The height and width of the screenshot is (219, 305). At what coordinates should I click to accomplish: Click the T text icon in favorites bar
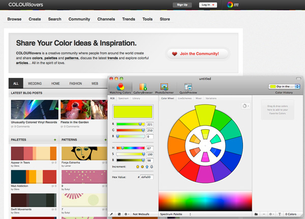pyautogui.click(x=280, y=214)
